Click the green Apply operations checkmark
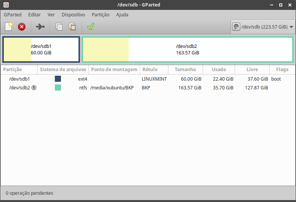The image size is (296, 202). point(91,26)
